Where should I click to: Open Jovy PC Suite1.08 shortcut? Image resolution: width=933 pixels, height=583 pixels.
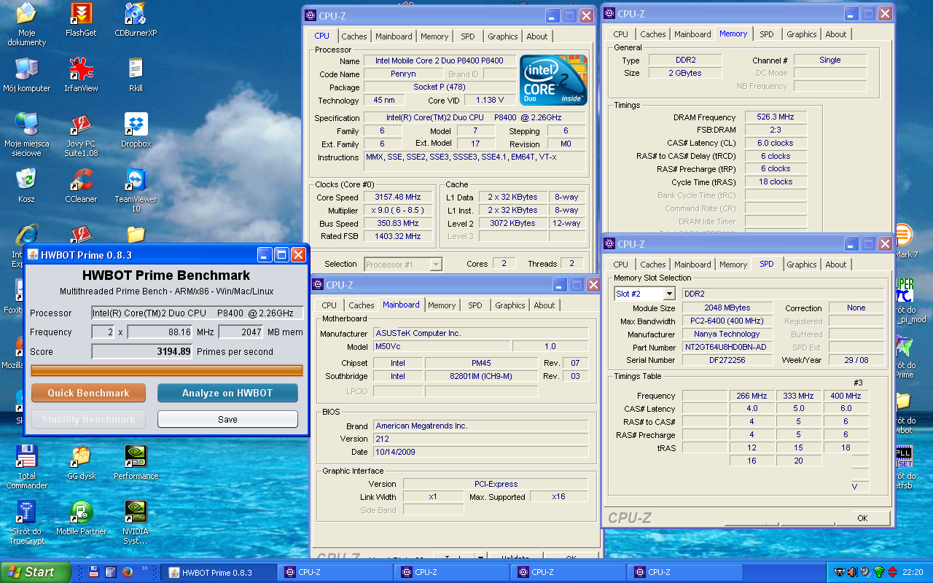[x=81, y=135]
